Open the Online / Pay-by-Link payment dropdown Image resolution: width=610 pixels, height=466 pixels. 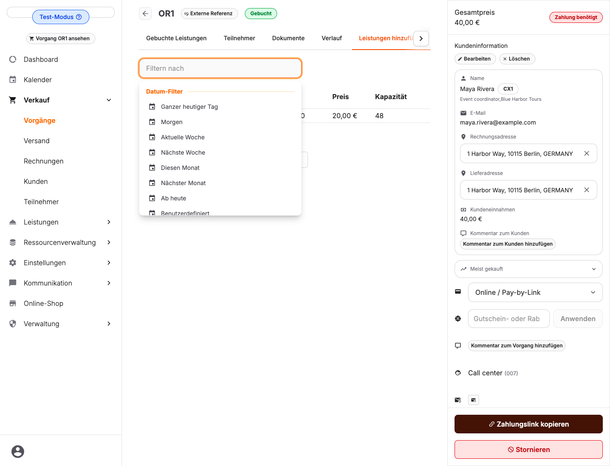(535, 292)
